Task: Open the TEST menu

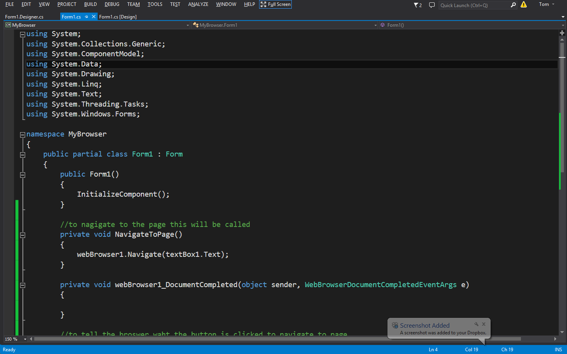Action: point(175,4)
